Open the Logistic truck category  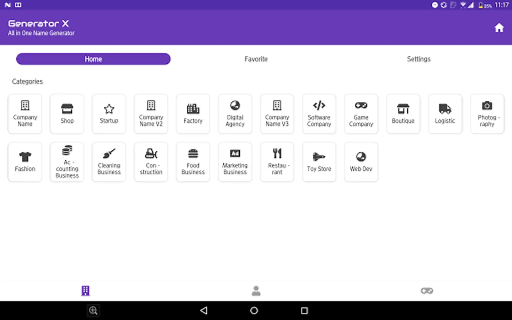(x=445, y=114)
